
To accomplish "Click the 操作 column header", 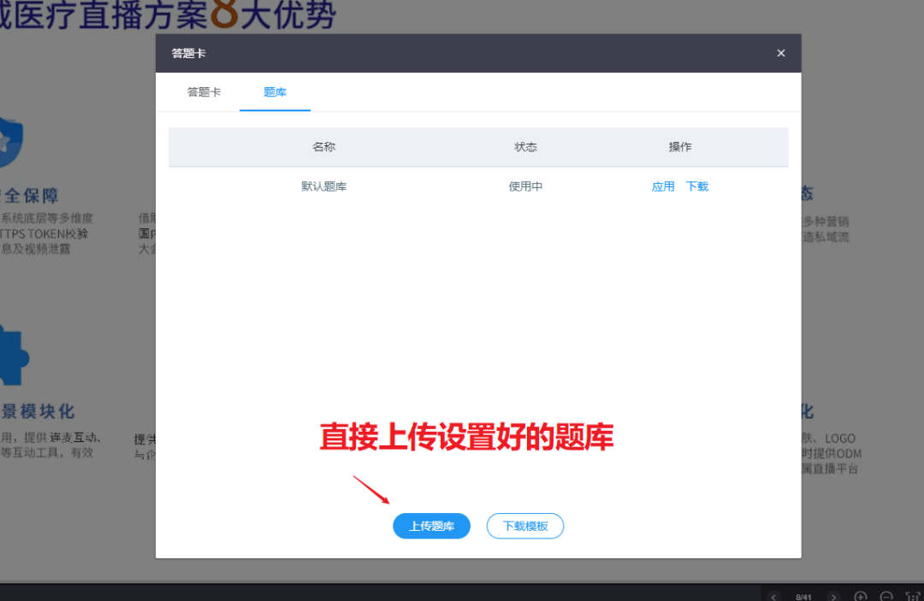I will tap(680, 147).
